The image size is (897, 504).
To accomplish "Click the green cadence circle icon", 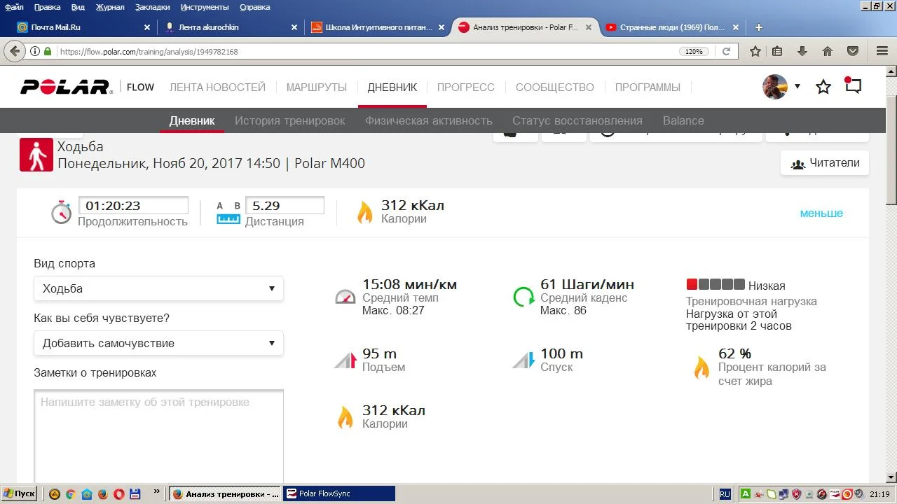I will [x=523, y=297].
